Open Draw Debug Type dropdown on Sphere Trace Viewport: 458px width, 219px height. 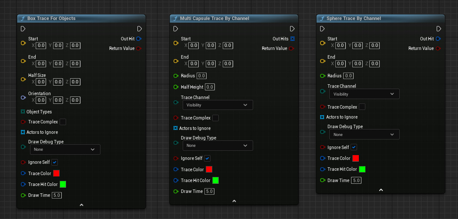[x=364, y=135]
